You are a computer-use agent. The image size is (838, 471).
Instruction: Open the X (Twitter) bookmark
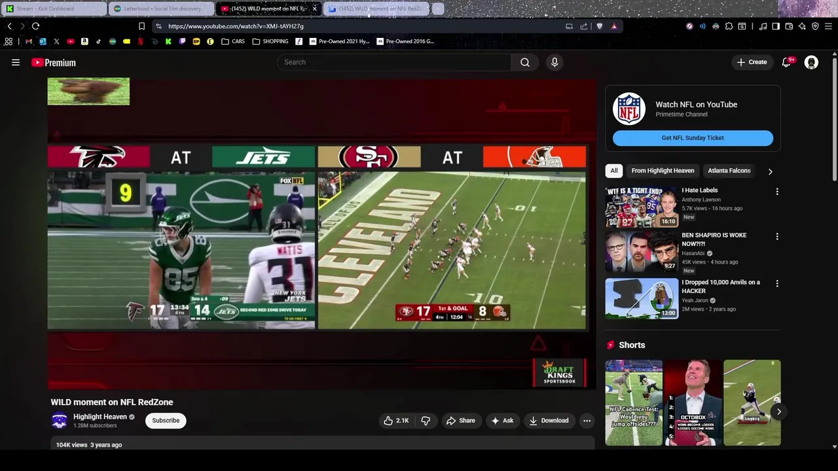point(56,41)
